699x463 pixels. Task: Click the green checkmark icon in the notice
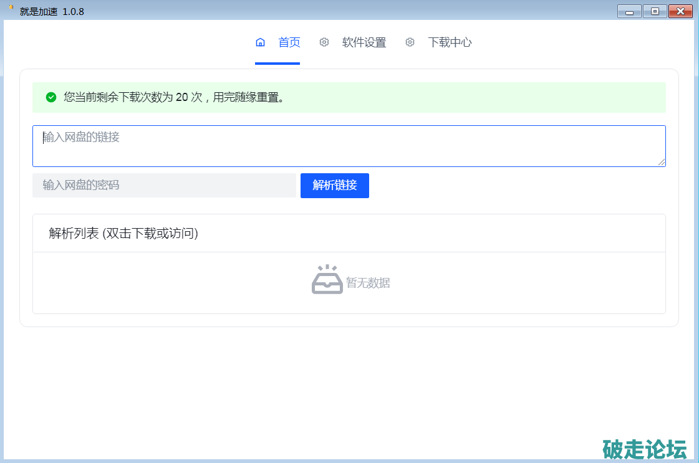click(51, 97)
